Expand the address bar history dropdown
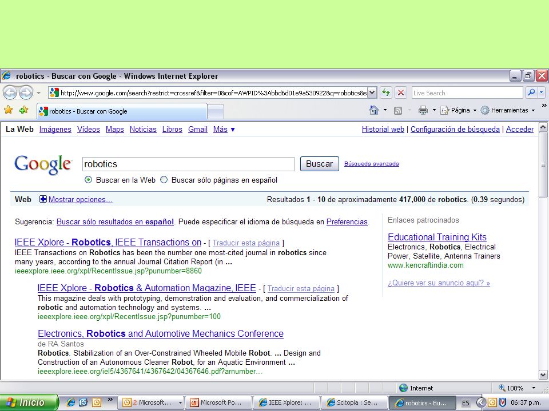Screen dimensions: 549x411 click(372, 93)
